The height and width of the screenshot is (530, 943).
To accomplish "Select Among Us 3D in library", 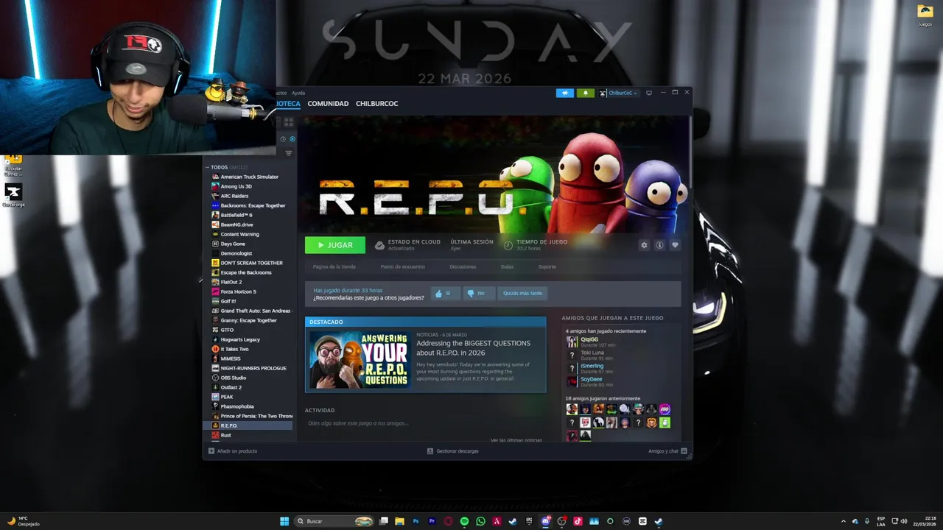I will point(249,186).
